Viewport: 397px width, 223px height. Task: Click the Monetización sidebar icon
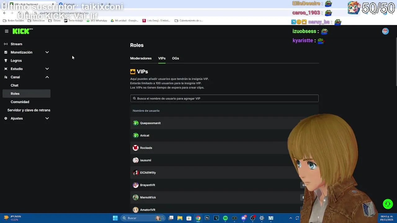point(6,52)
